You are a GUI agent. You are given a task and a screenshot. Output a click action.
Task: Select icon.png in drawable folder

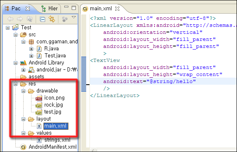(54, 98)
